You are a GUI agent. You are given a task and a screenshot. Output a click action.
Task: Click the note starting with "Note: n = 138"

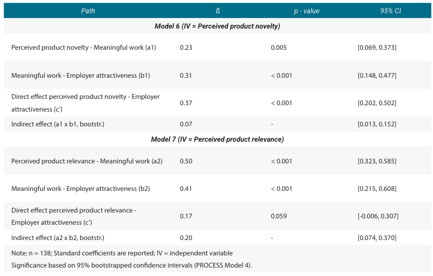click(122, 253)
